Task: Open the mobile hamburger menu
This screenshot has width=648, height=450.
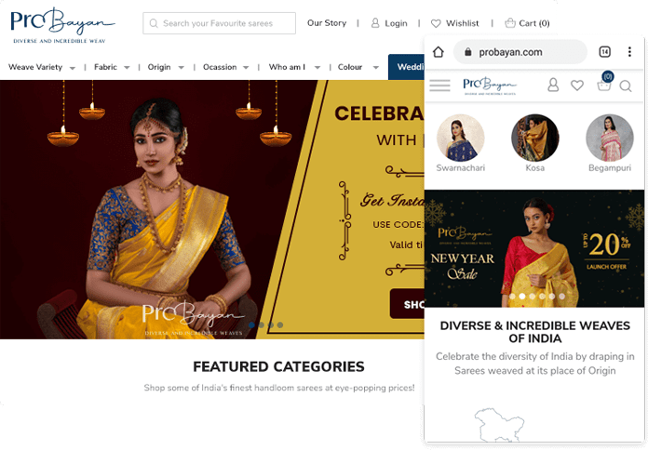Action: point(439,86)
